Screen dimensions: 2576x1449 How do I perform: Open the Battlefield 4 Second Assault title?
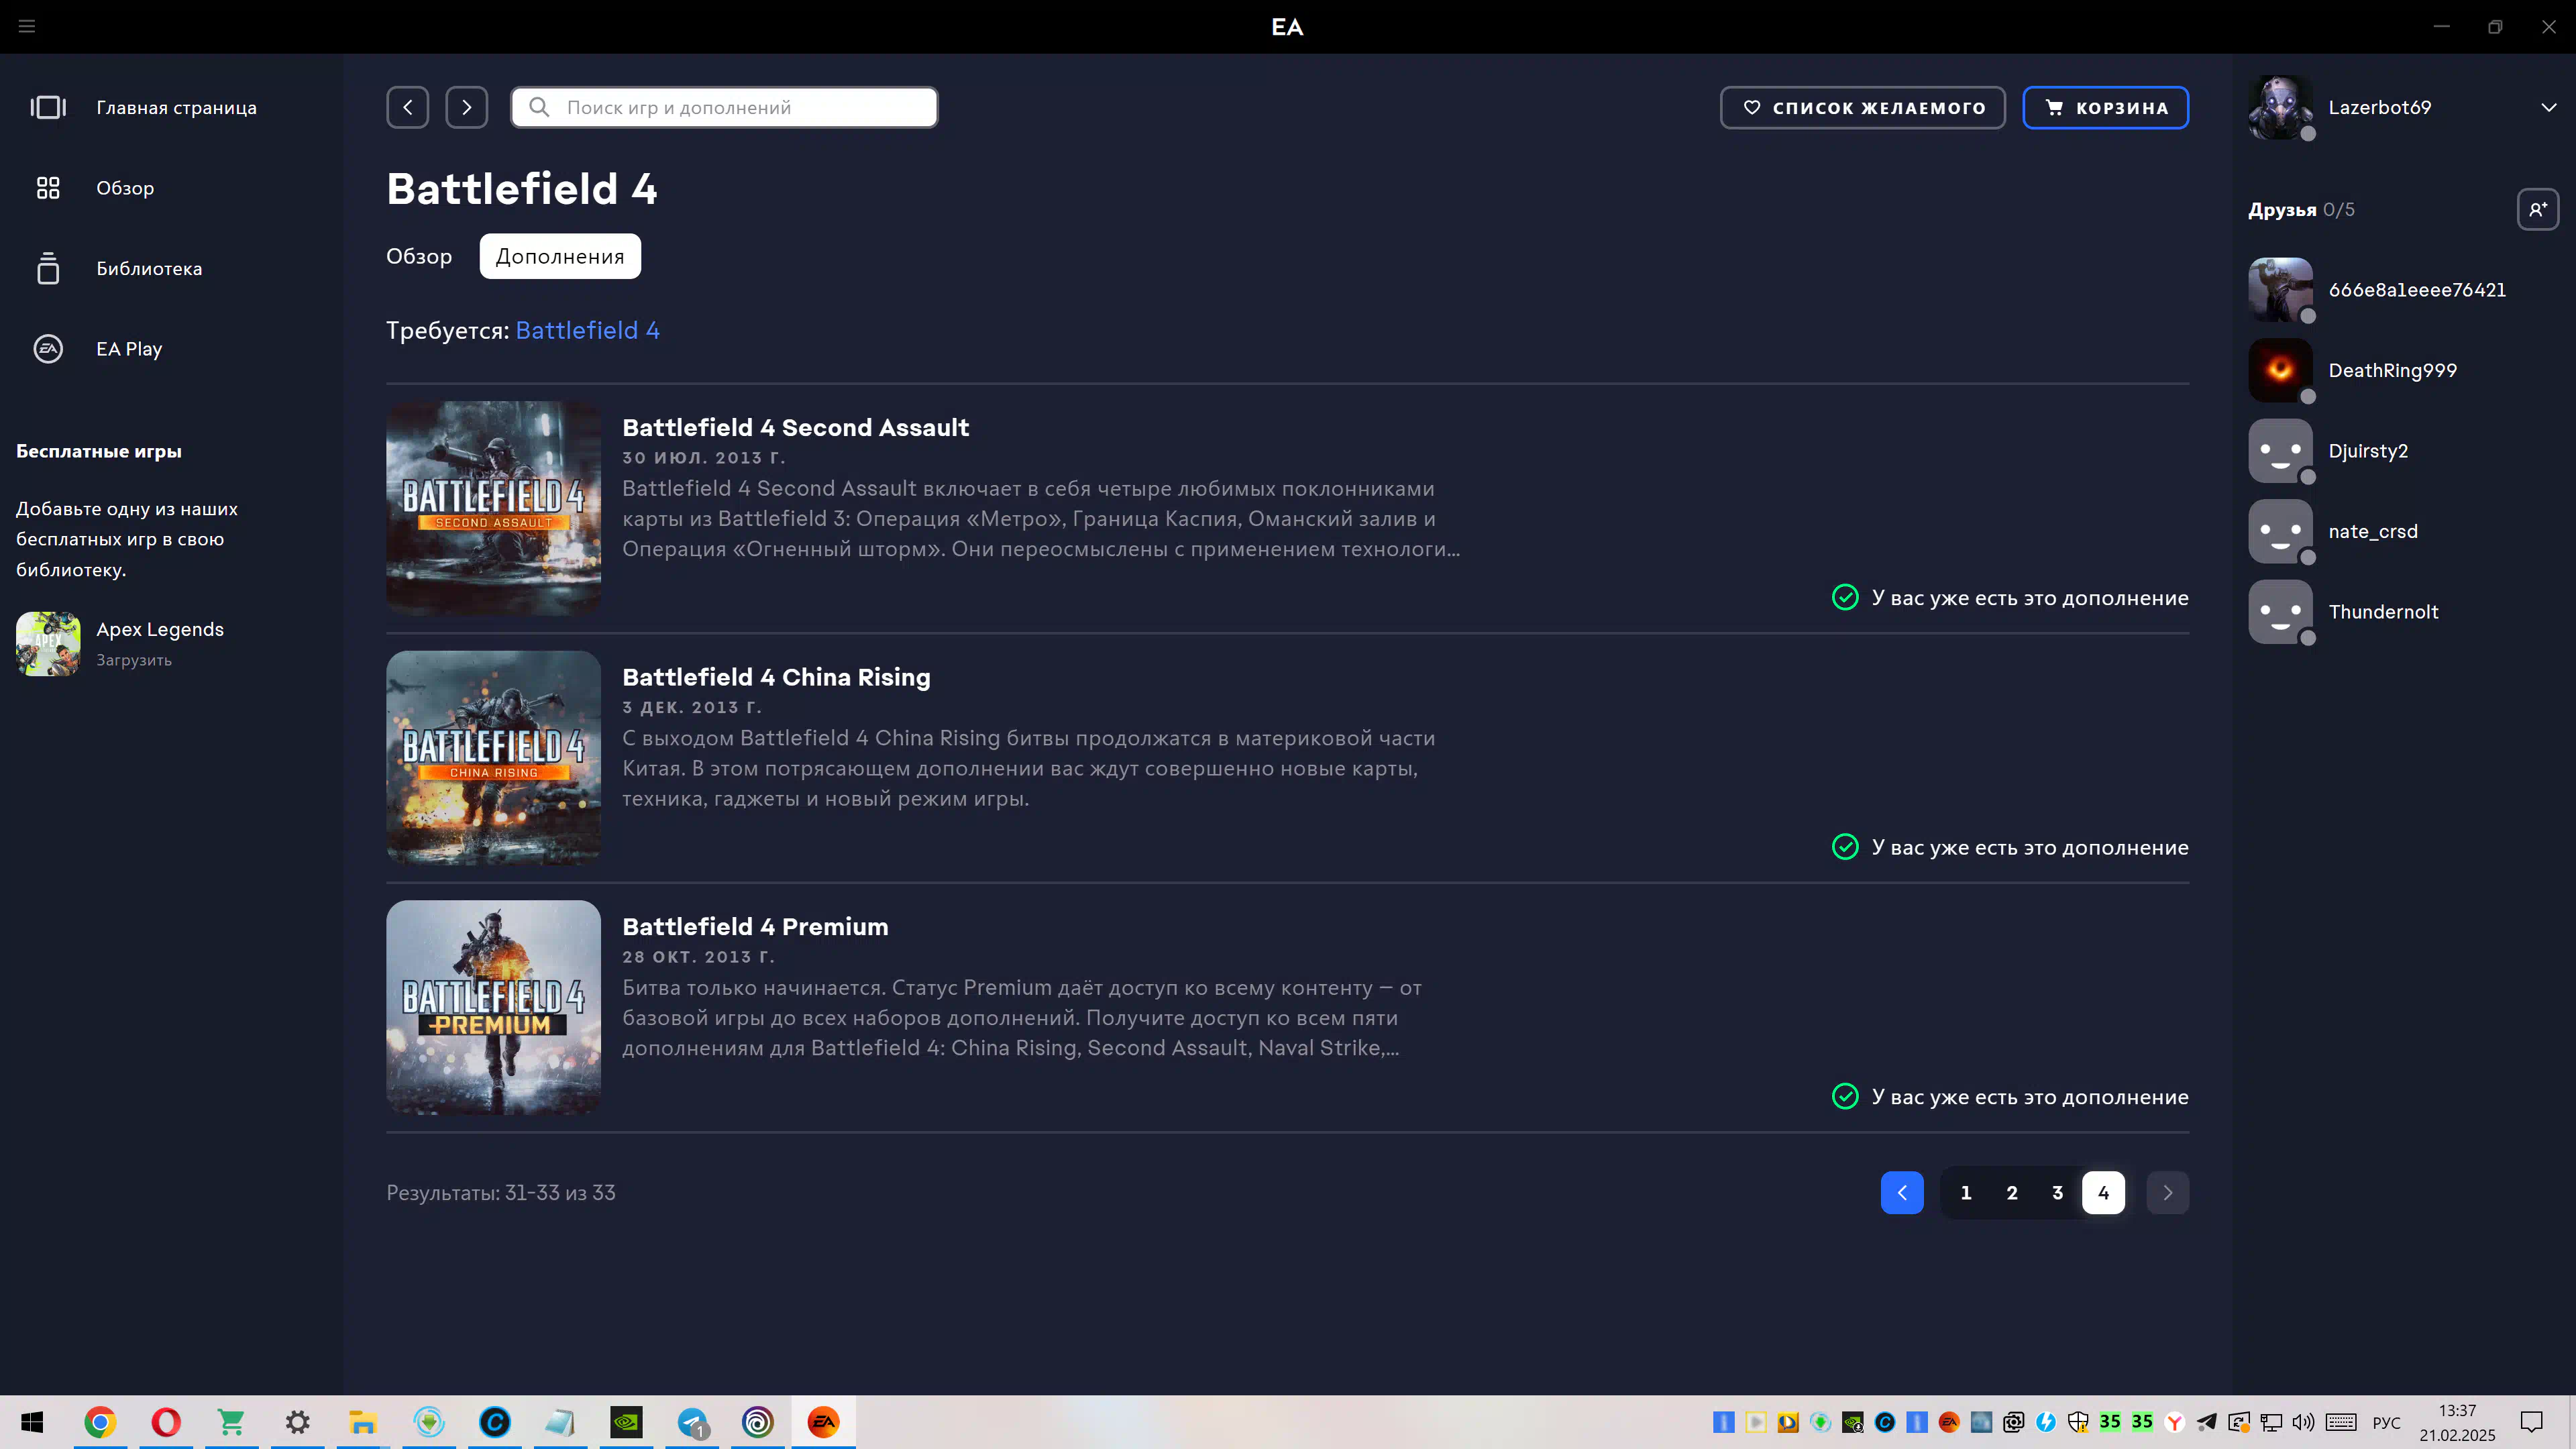pos(795,427)
